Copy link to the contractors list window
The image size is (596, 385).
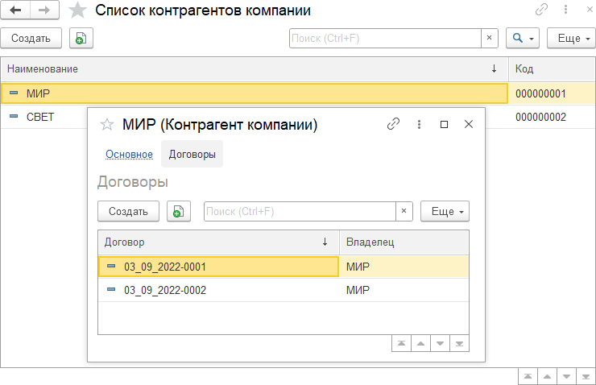(x=542, y=10)
